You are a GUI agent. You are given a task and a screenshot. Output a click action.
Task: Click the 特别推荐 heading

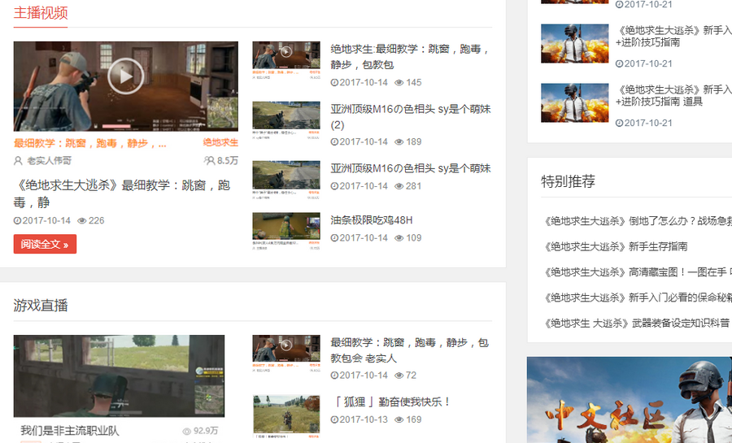point(569,181)
